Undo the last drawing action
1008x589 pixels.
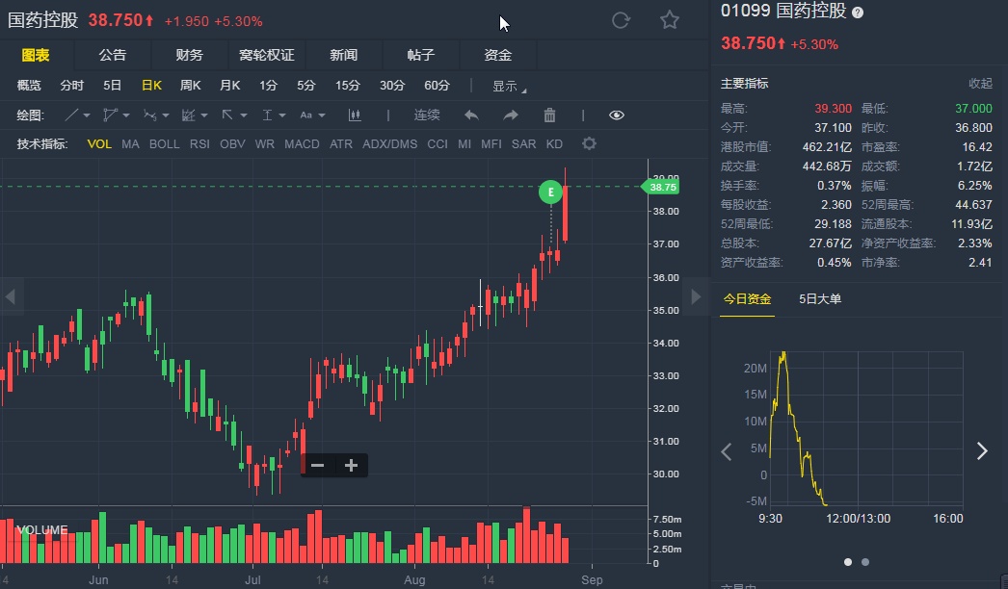[471, 115]
